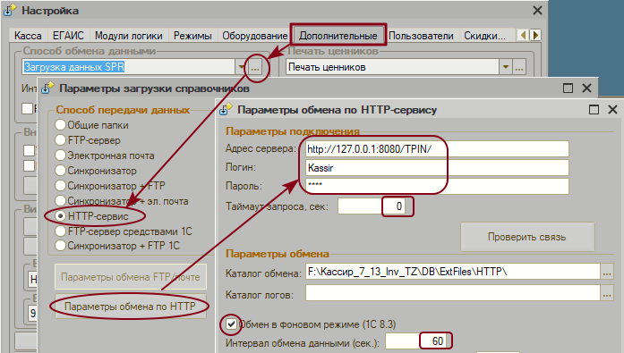Expand the Загрузка данных SPR dropdown
Image resolution: width=624 pixels, height=353 pixels.
[241, 67]
